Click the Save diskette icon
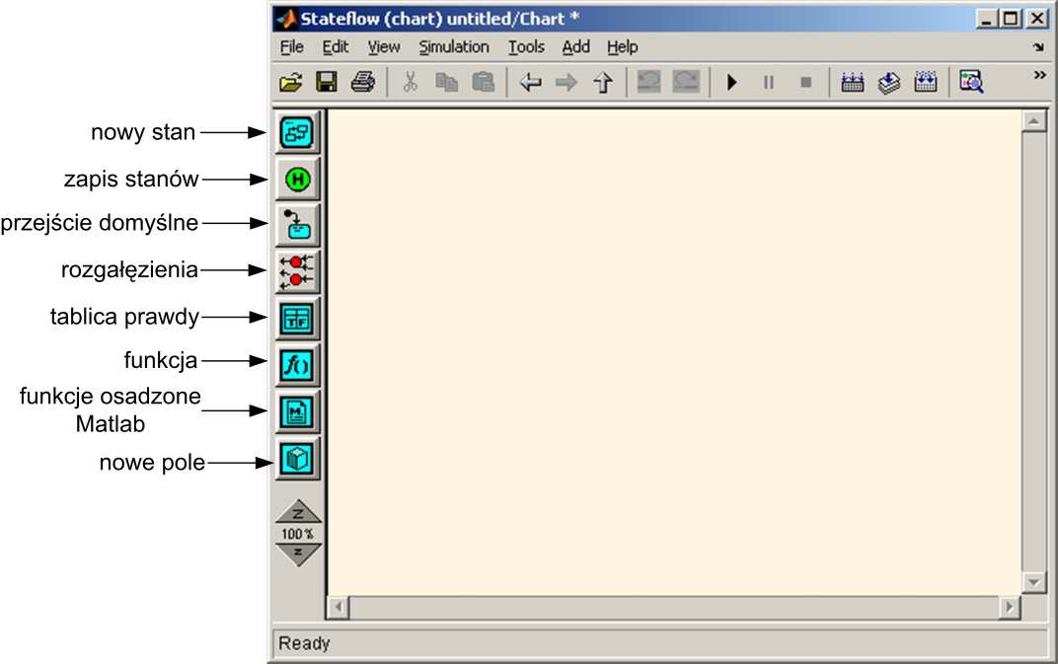Image resolution: width=1058 pixels, height=664 pixels. point(327,82)
